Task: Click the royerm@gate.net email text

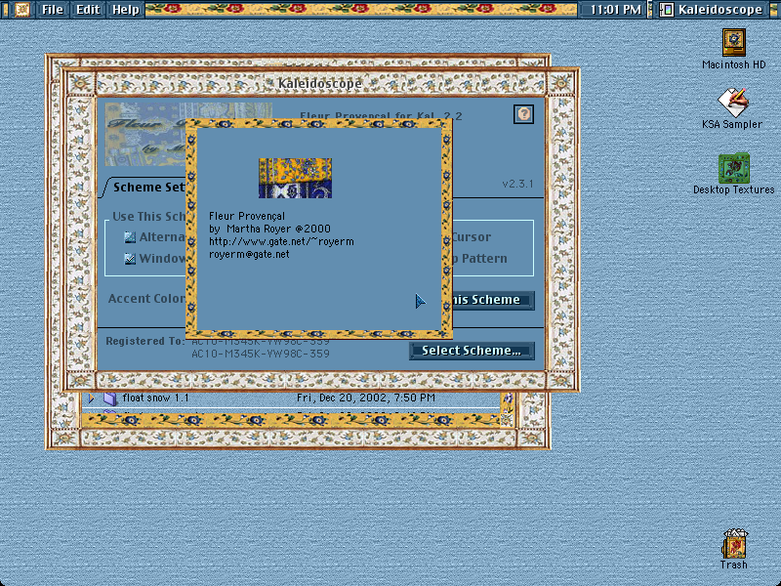Action: (249, 254)
